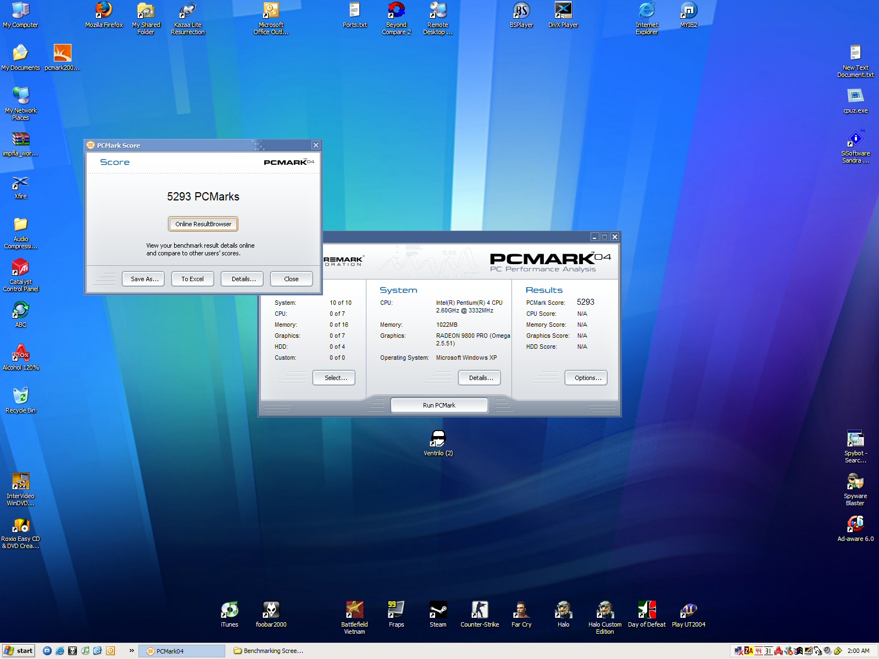Open the DivX Player shortcut
Screen dimensions: 879x659
point(563,15)
